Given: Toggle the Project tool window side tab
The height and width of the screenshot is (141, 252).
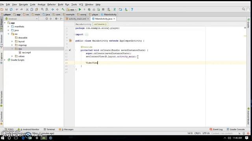Looking at the screenshot, I should (x=2, y=25).
